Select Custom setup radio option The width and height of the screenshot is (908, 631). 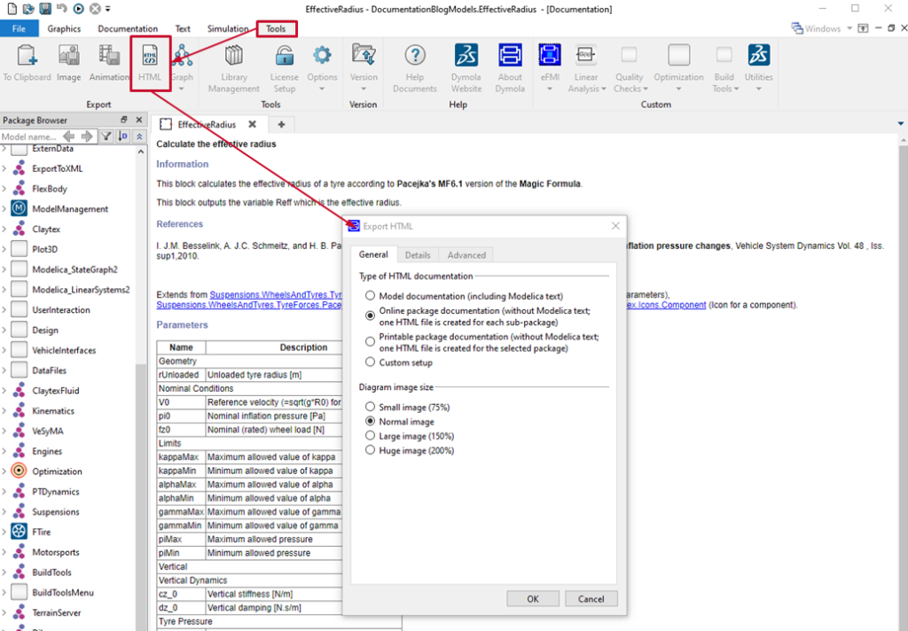[x=370, y=362]
